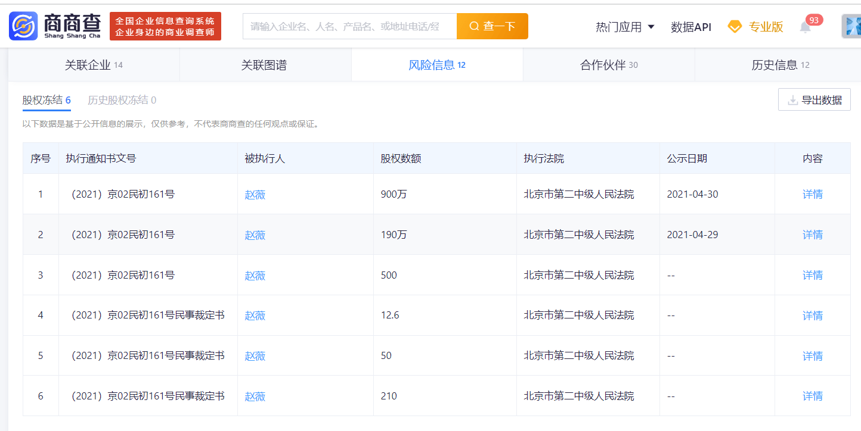The height and width of the screenshot is (431, 861).
Task: Click the 数据API link
Action: pos(692,26)
